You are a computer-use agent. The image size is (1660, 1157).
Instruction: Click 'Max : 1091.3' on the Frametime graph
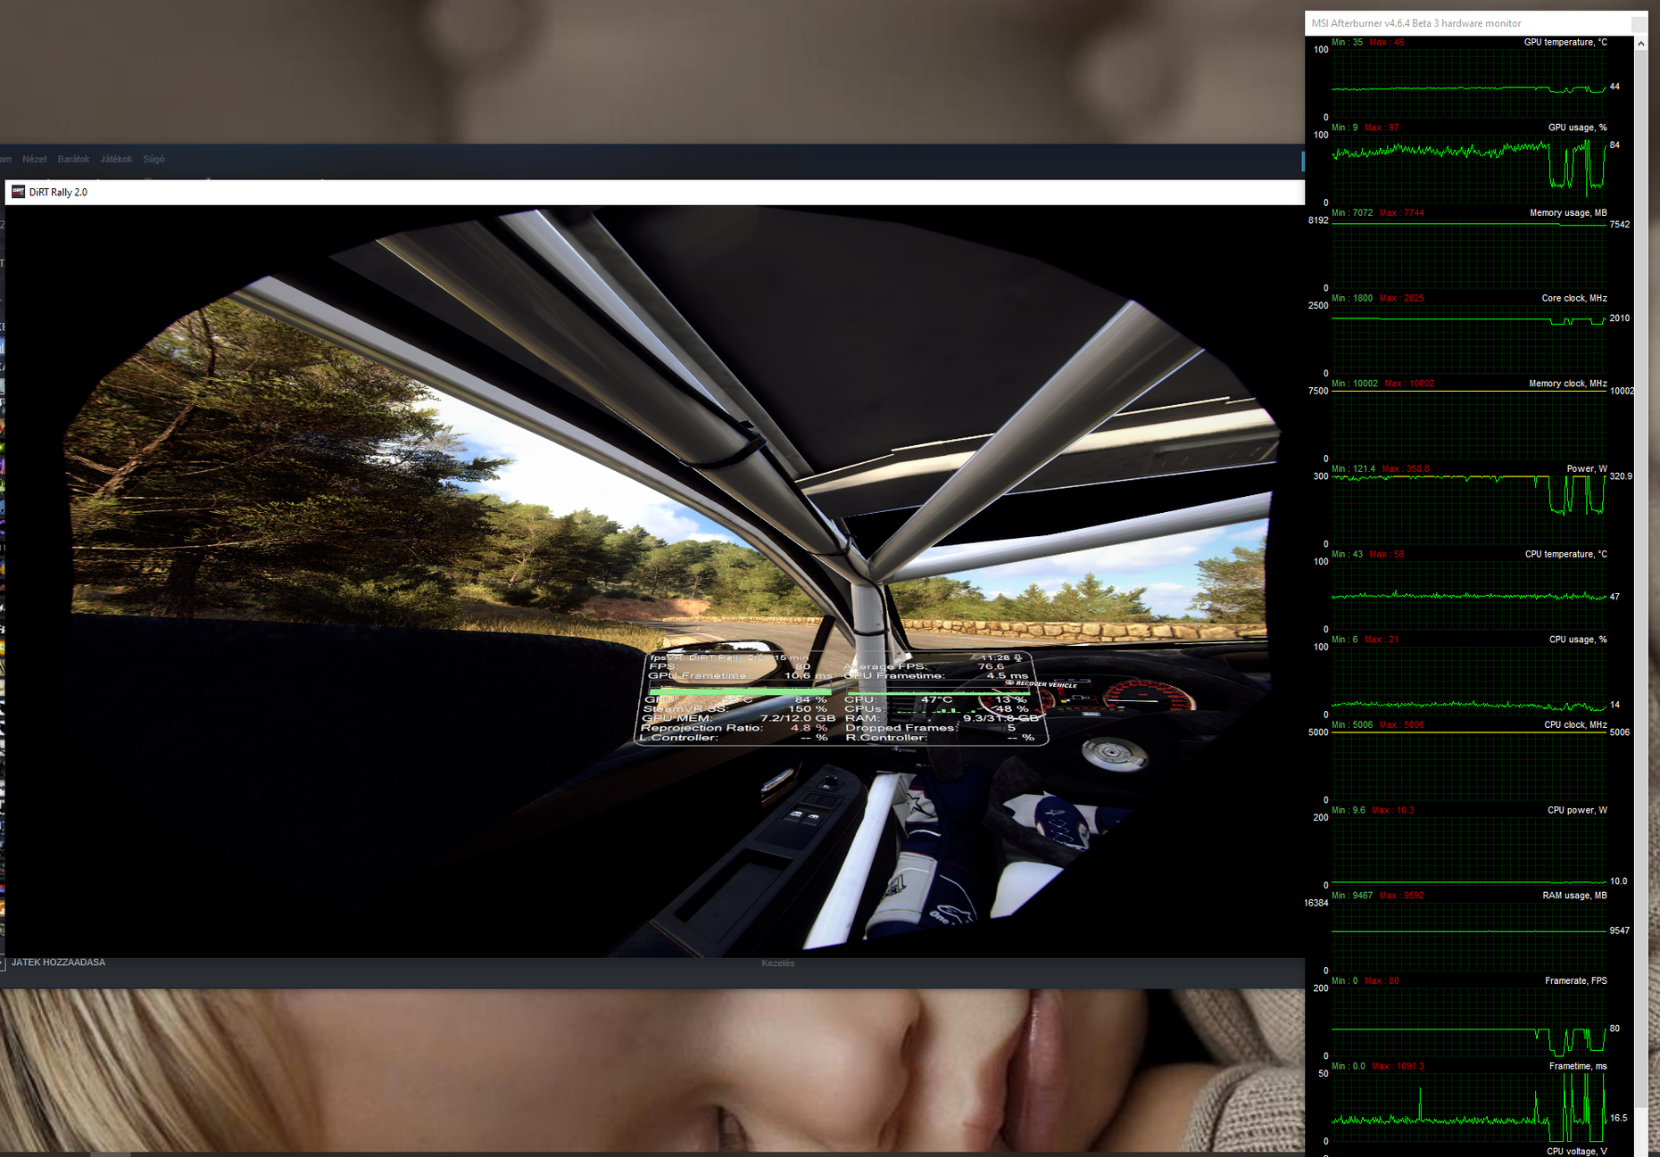click(x=1398, y=1067)
